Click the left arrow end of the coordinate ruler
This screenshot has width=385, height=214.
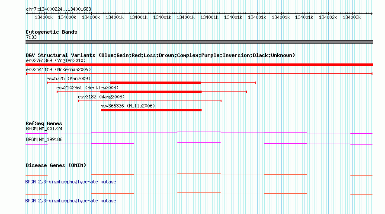point(27,14)
